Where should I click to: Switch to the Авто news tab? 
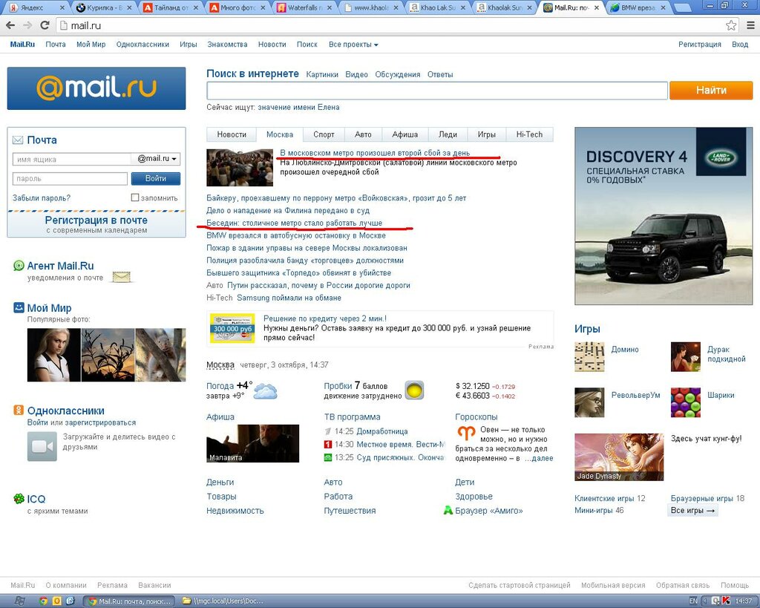coord(363,135)
